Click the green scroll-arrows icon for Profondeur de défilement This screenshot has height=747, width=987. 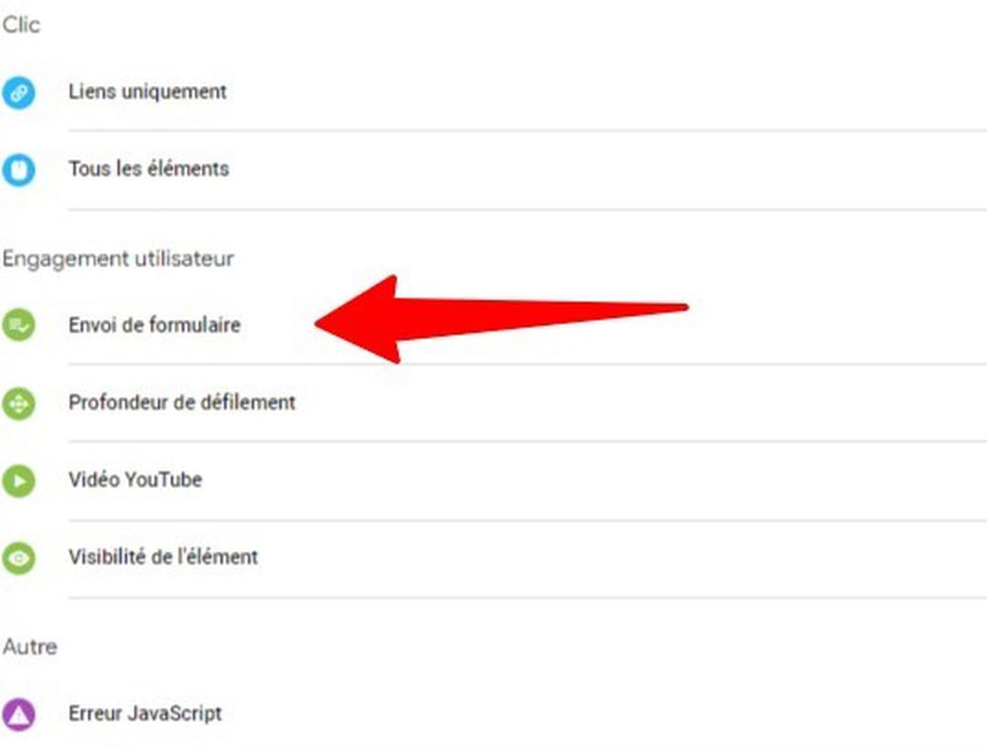point(18,403)
